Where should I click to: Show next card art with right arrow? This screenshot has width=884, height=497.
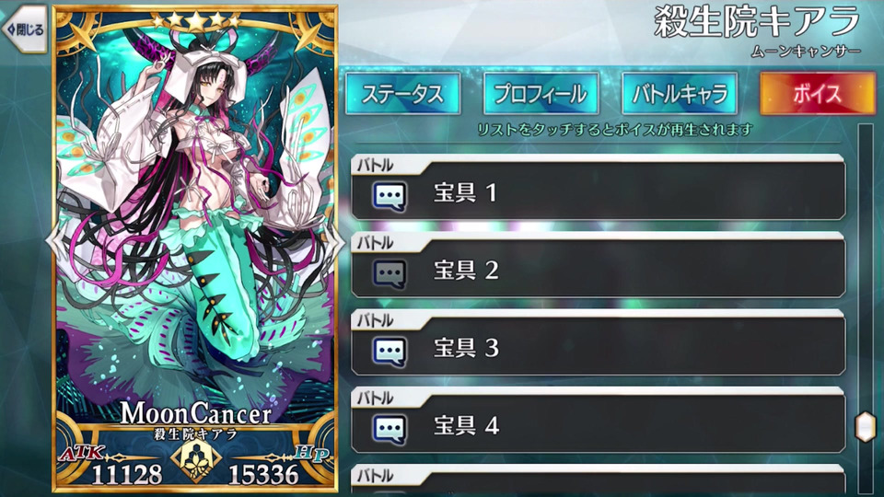337,240
